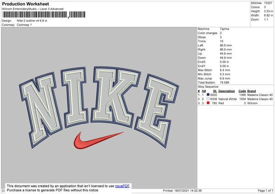Click thread code '1004' in row 2
This screenshot has width=275, height=194.
coord(242,99)
